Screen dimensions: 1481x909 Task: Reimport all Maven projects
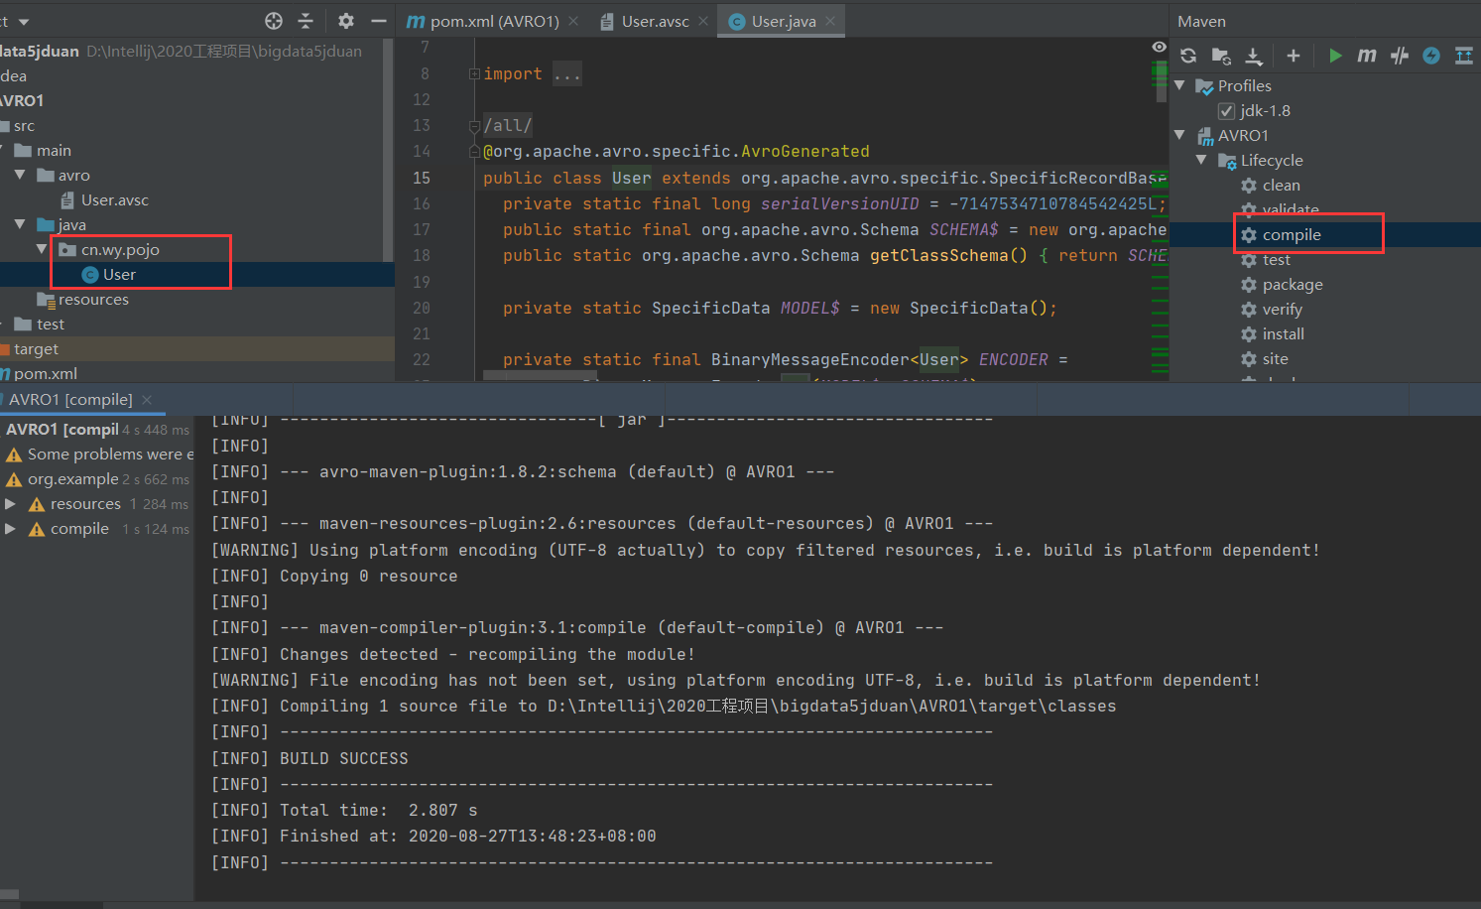tap(1187, 56)
